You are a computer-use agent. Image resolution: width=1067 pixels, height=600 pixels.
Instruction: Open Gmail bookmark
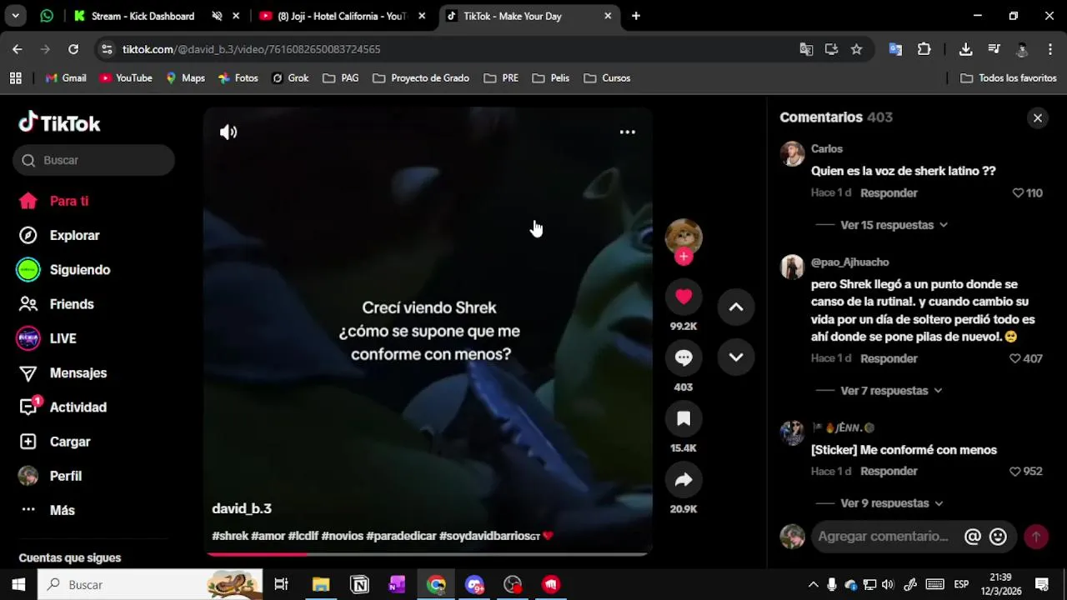coord(66,78)
